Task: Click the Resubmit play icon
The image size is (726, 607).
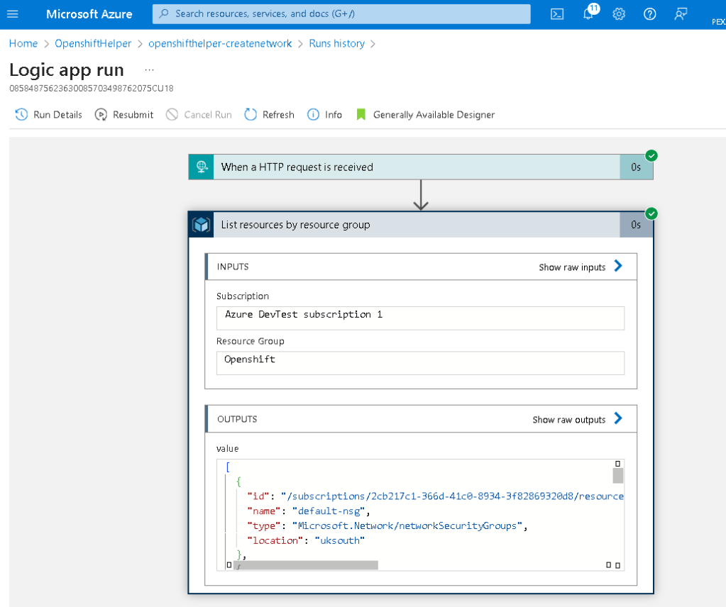Action: point(101,114)
